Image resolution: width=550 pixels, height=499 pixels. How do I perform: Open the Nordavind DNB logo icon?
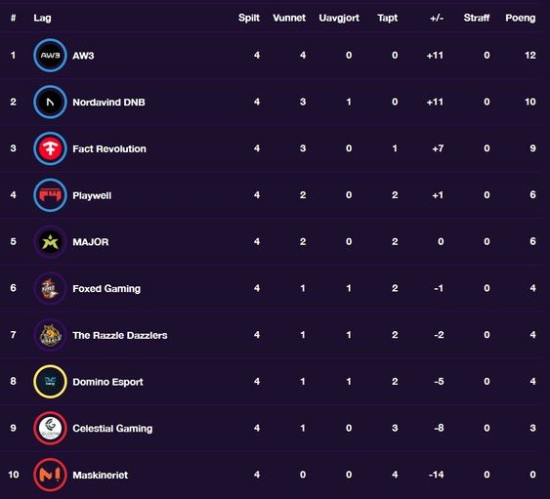(x=50, y=102)
